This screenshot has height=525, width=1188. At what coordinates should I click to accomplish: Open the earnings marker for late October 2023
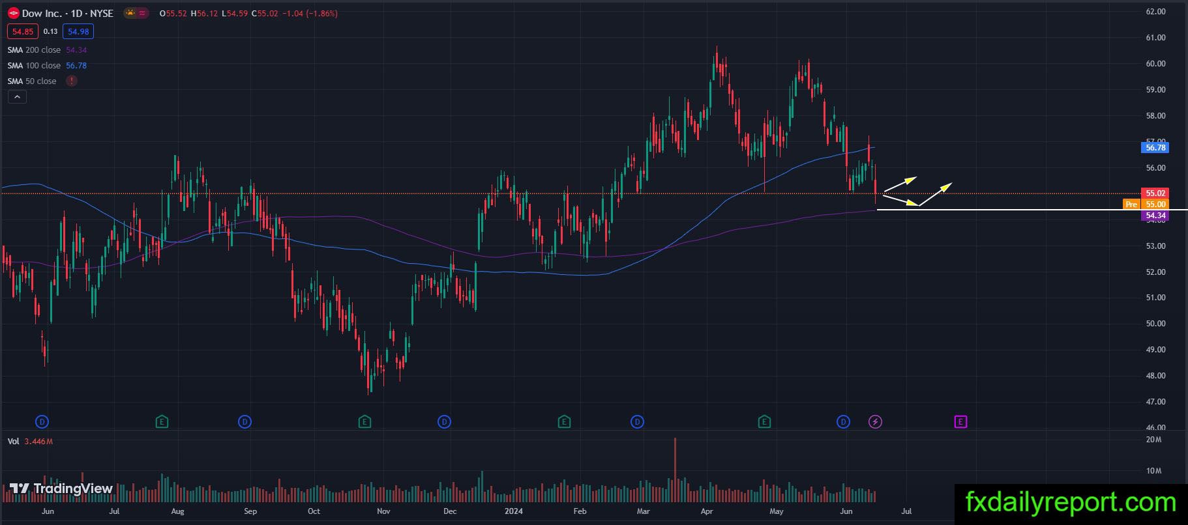364,422
